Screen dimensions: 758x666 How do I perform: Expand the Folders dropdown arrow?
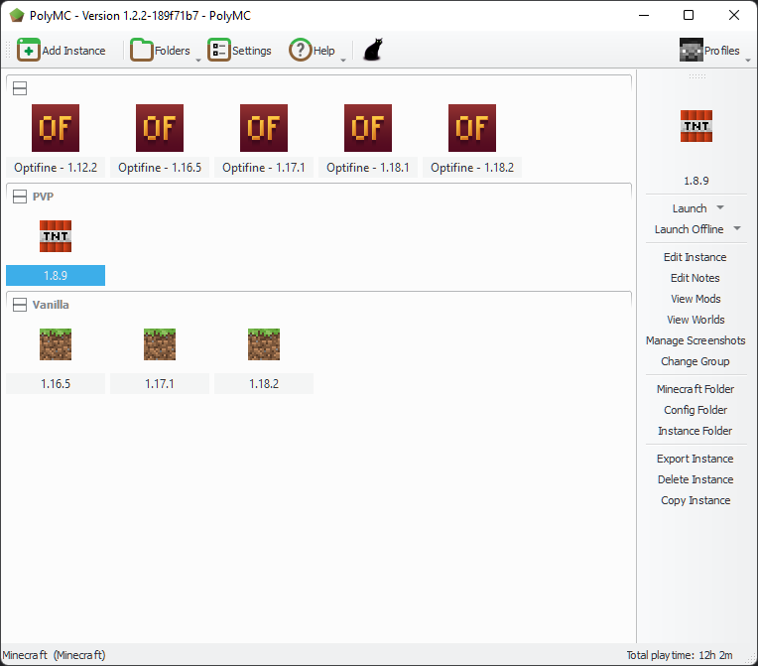198,60
